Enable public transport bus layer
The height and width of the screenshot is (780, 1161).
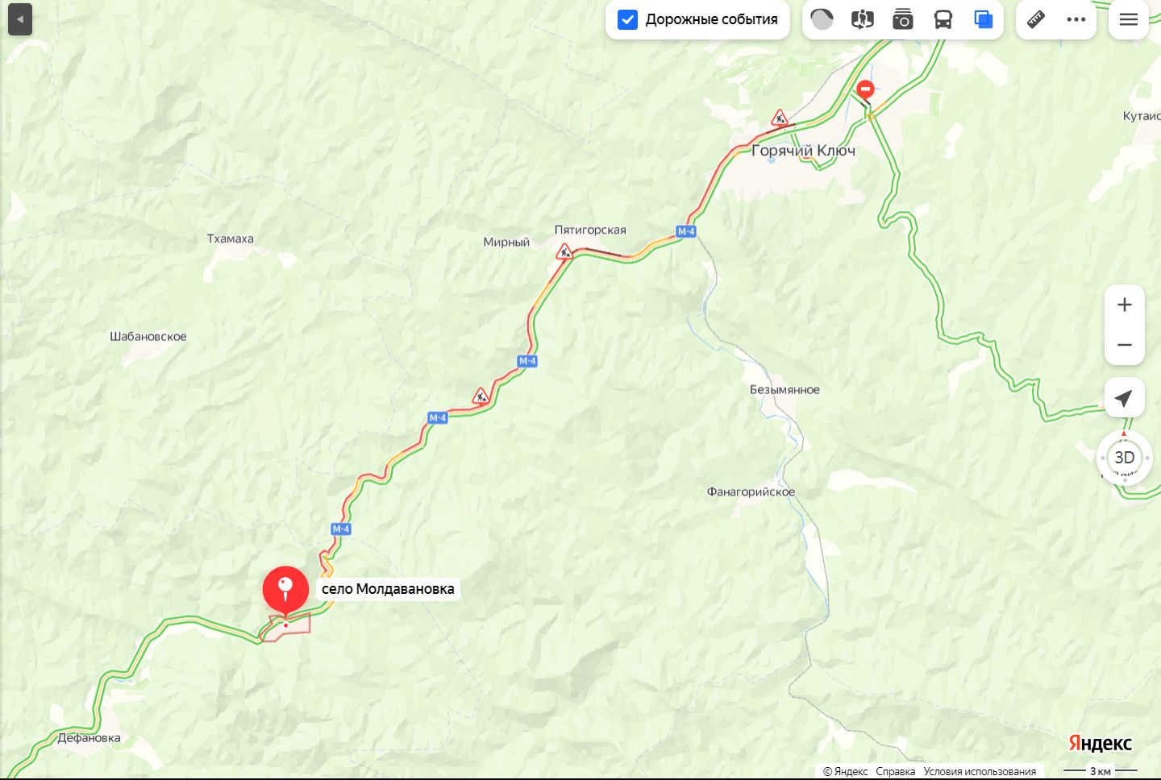pyautogui.click(x=943, y=19)
